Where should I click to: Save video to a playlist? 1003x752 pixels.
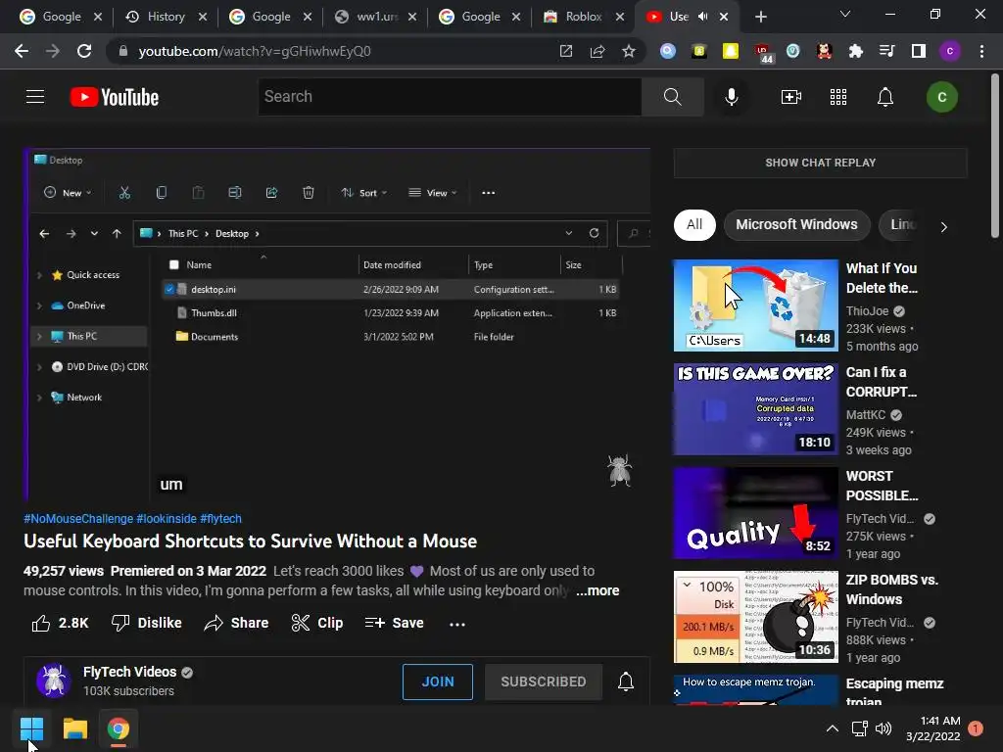point(394,623)
